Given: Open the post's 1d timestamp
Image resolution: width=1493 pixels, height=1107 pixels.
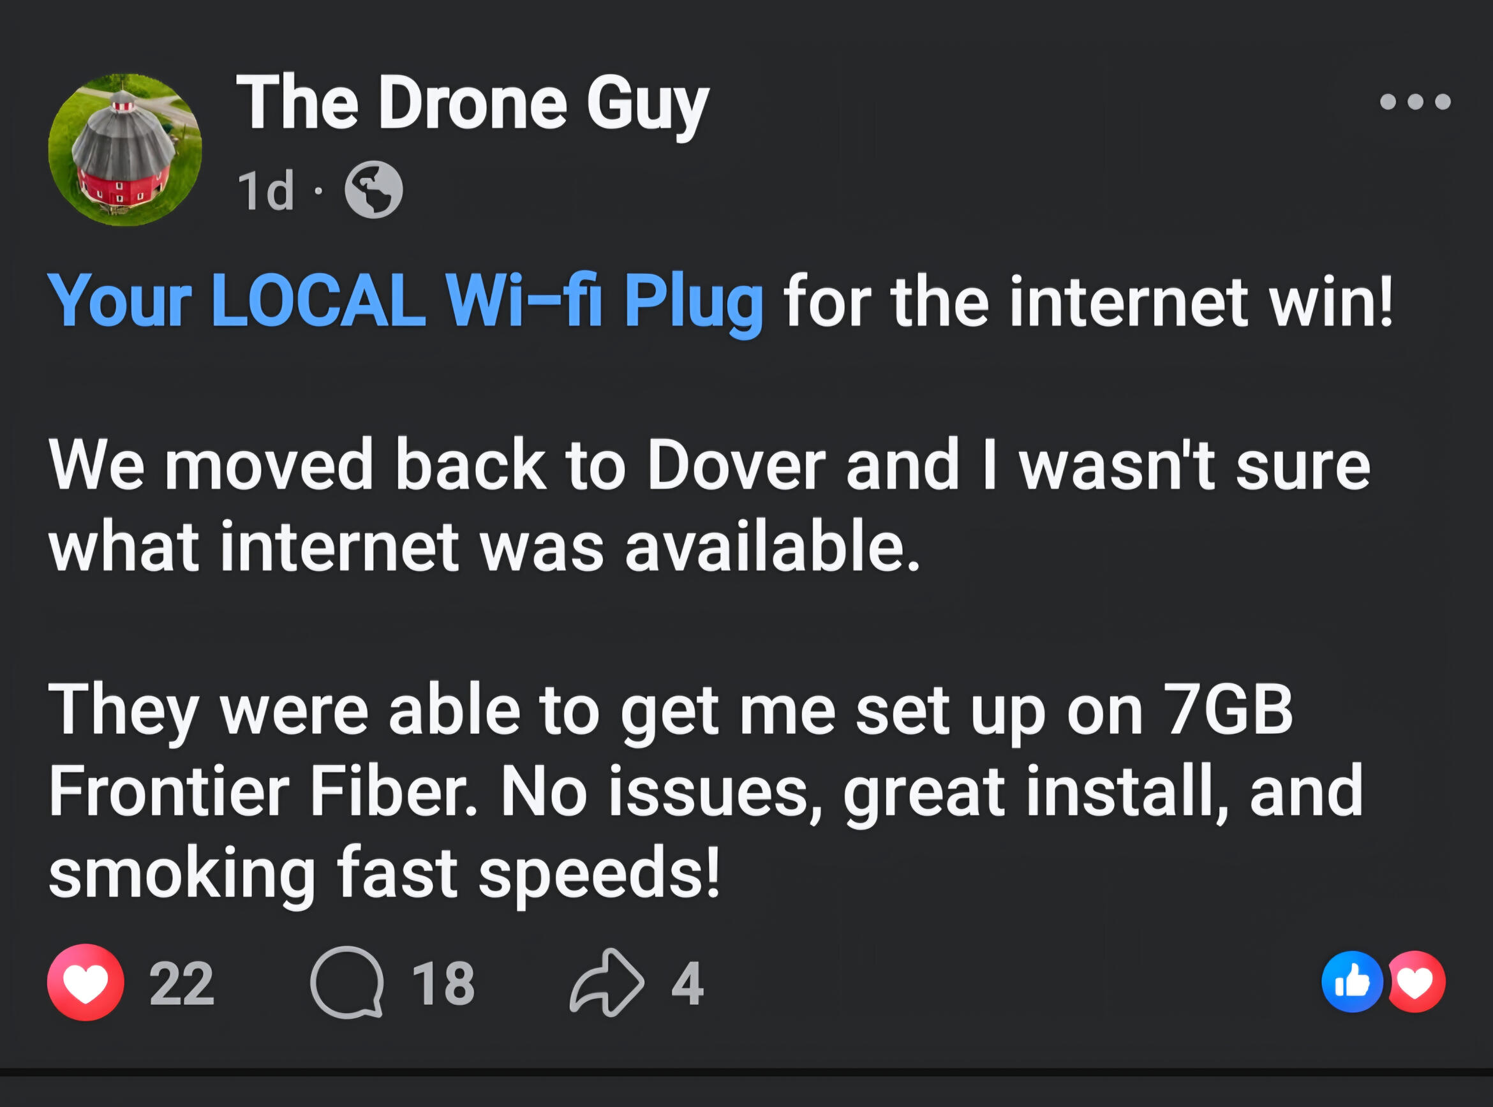Looking at the screenshot, I should click(x=265, y=190).
